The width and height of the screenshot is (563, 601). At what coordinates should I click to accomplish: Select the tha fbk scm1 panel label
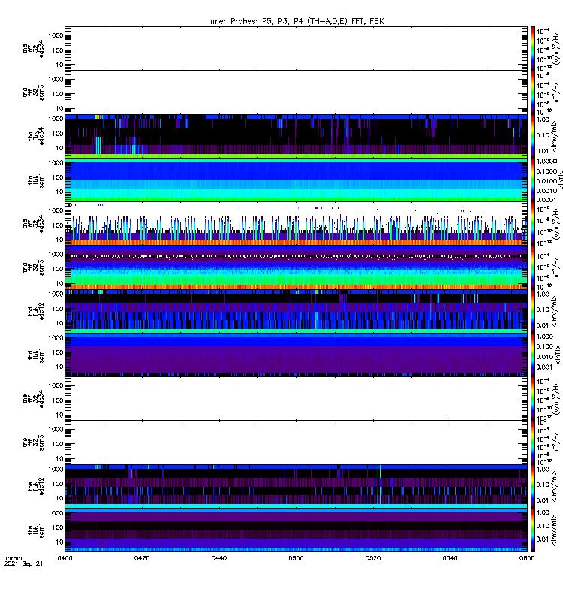[36, 180]
